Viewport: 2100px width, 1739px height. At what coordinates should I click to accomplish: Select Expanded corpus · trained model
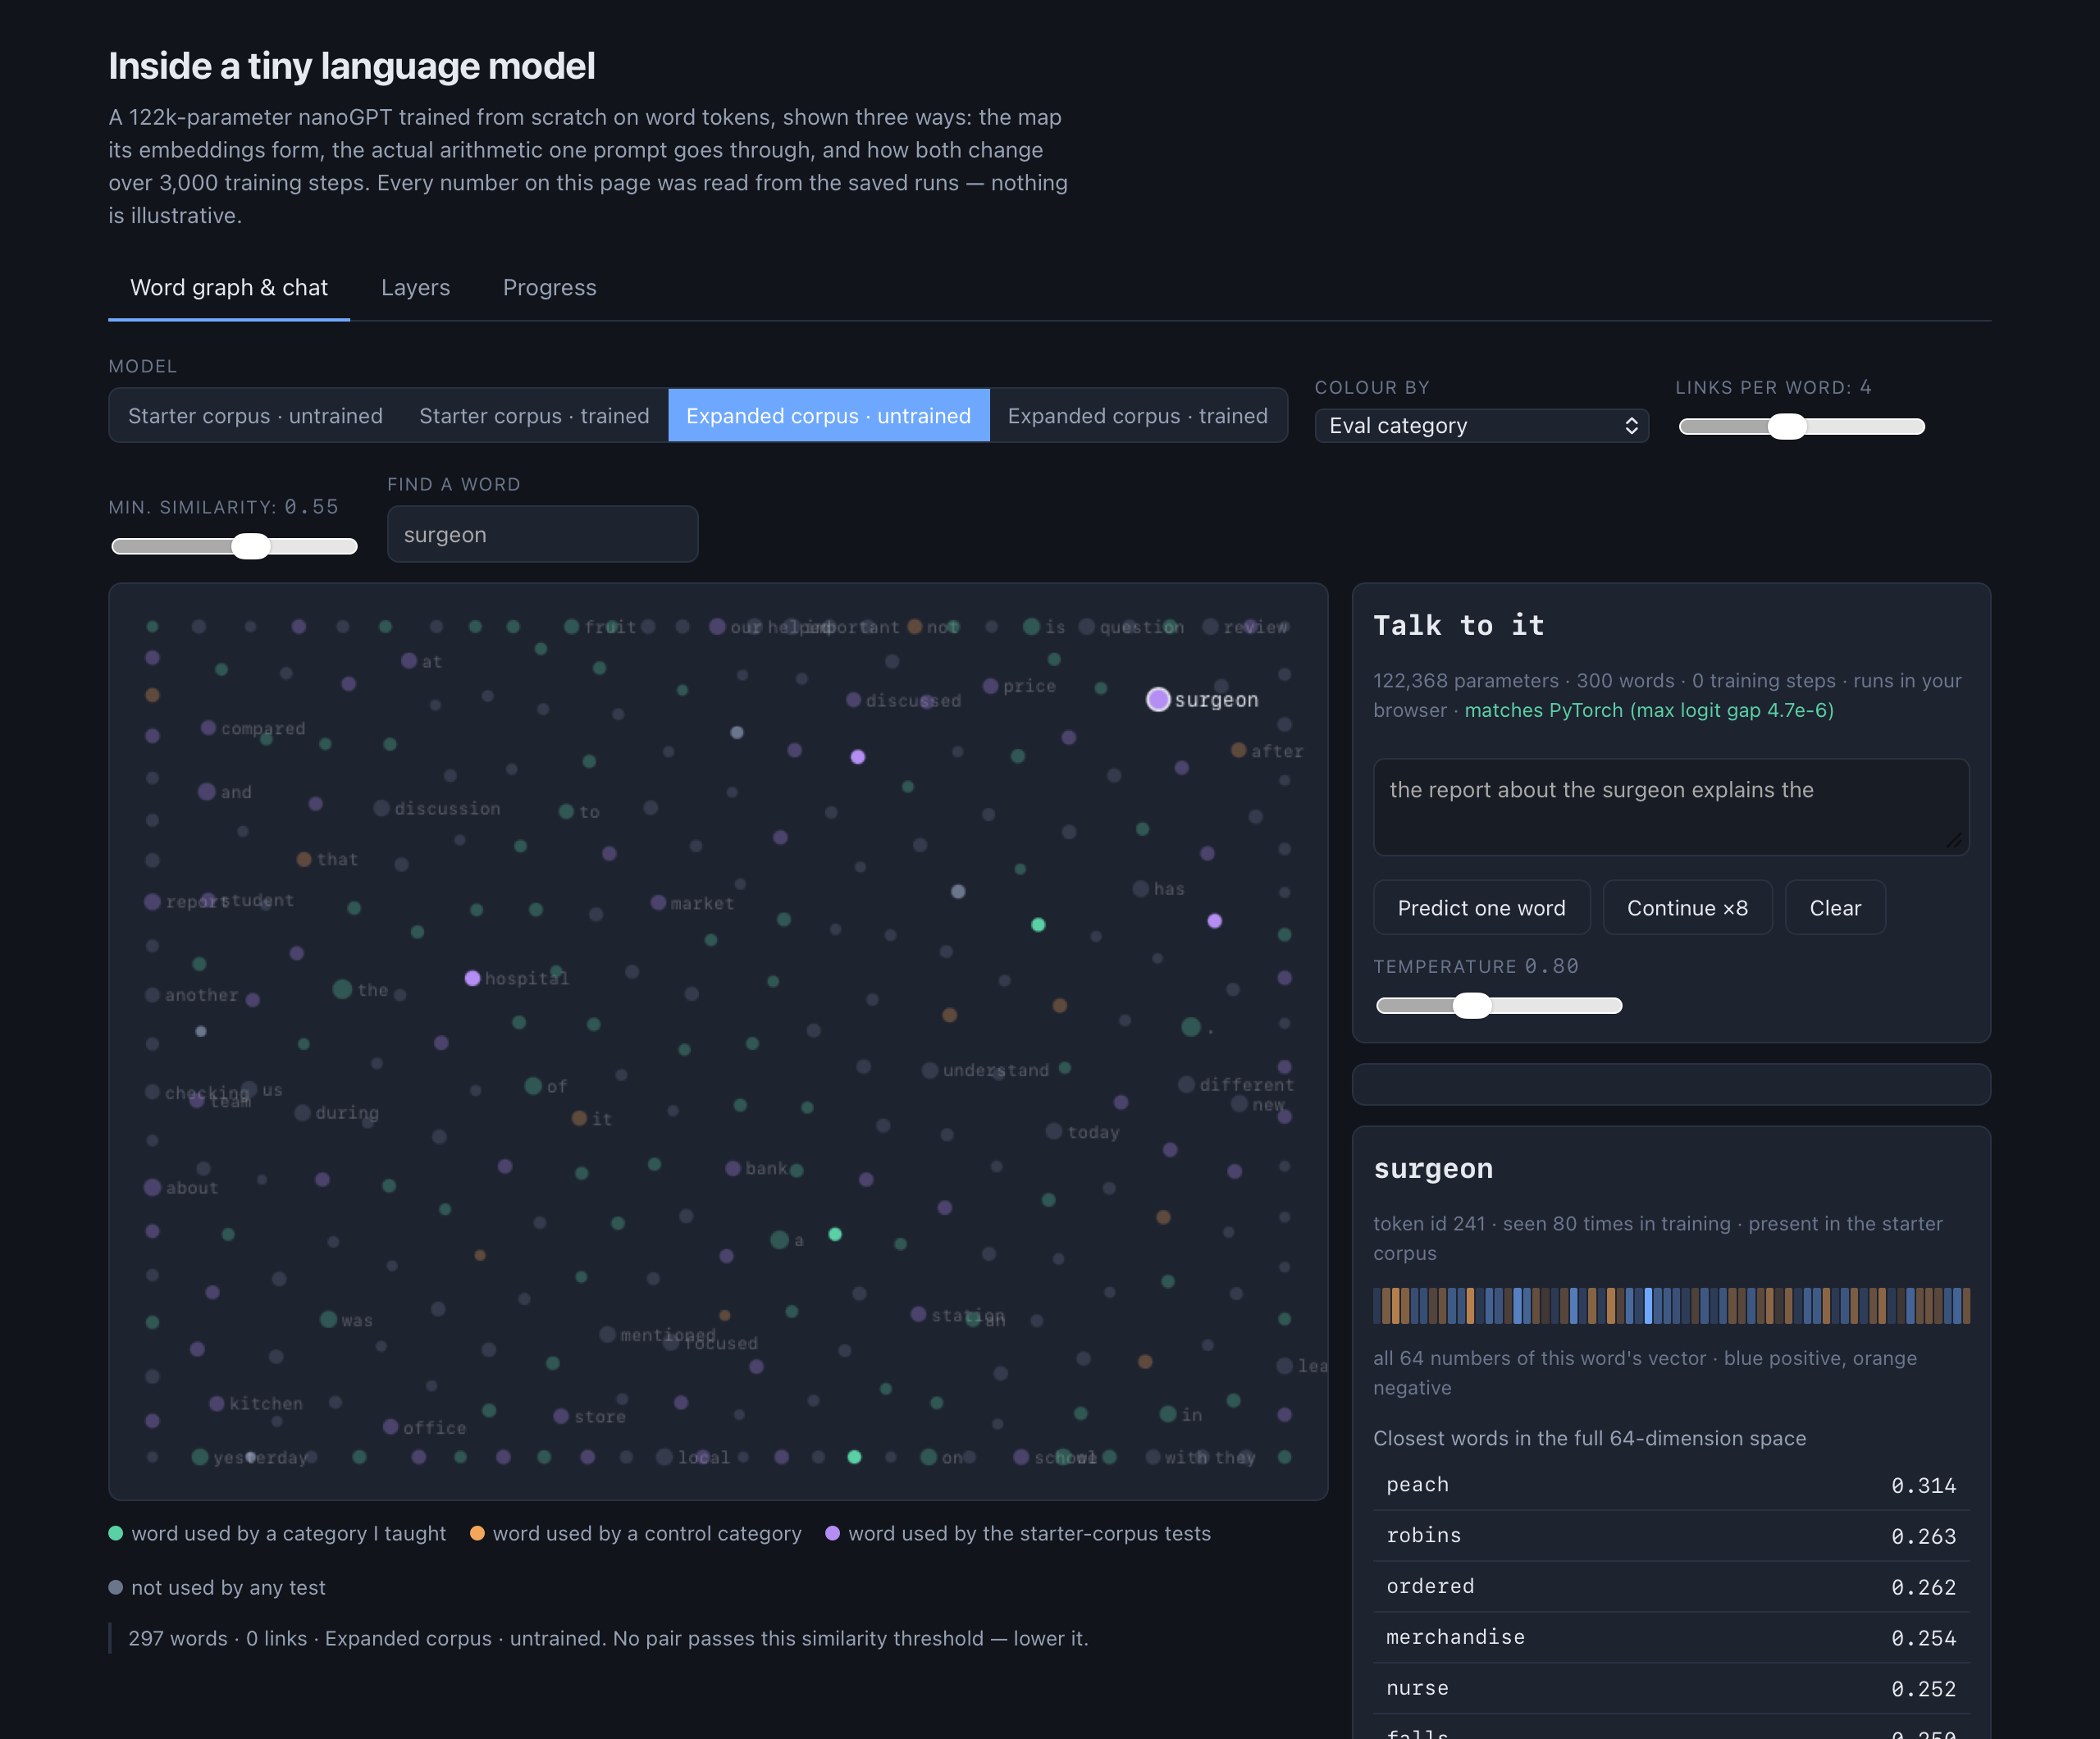click(x=1137, y=416)
